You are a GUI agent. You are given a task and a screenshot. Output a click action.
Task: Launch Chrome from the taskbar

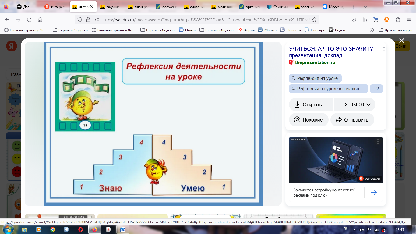tap(53, 229)
